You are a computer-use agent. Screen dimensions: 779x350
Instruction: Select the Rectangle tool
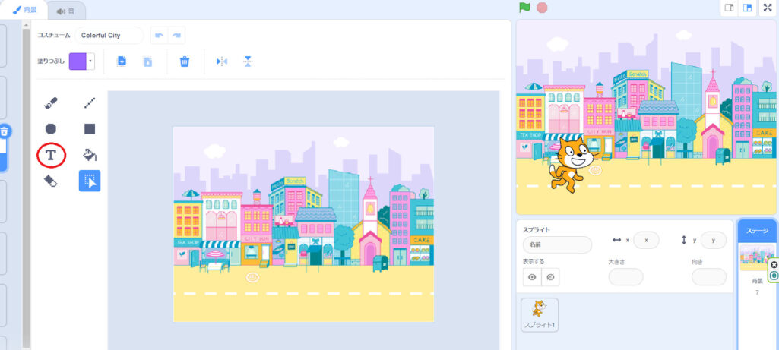coord(90,129)
